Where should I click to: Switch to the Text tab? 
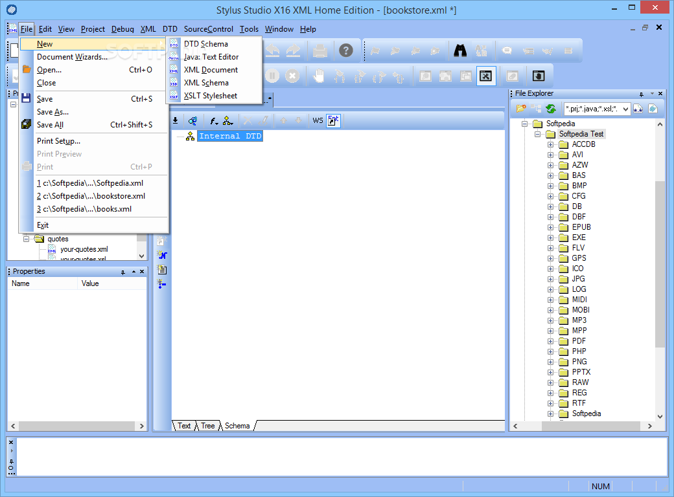coord(184,426)
